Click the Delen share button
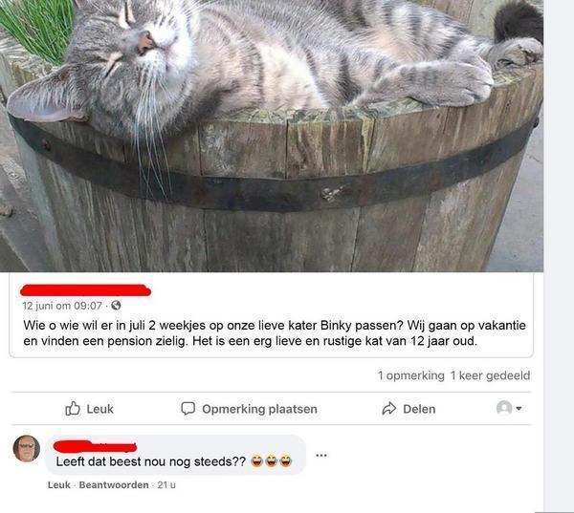The height and width of the screenshot is (513, 574). [408, 409]
